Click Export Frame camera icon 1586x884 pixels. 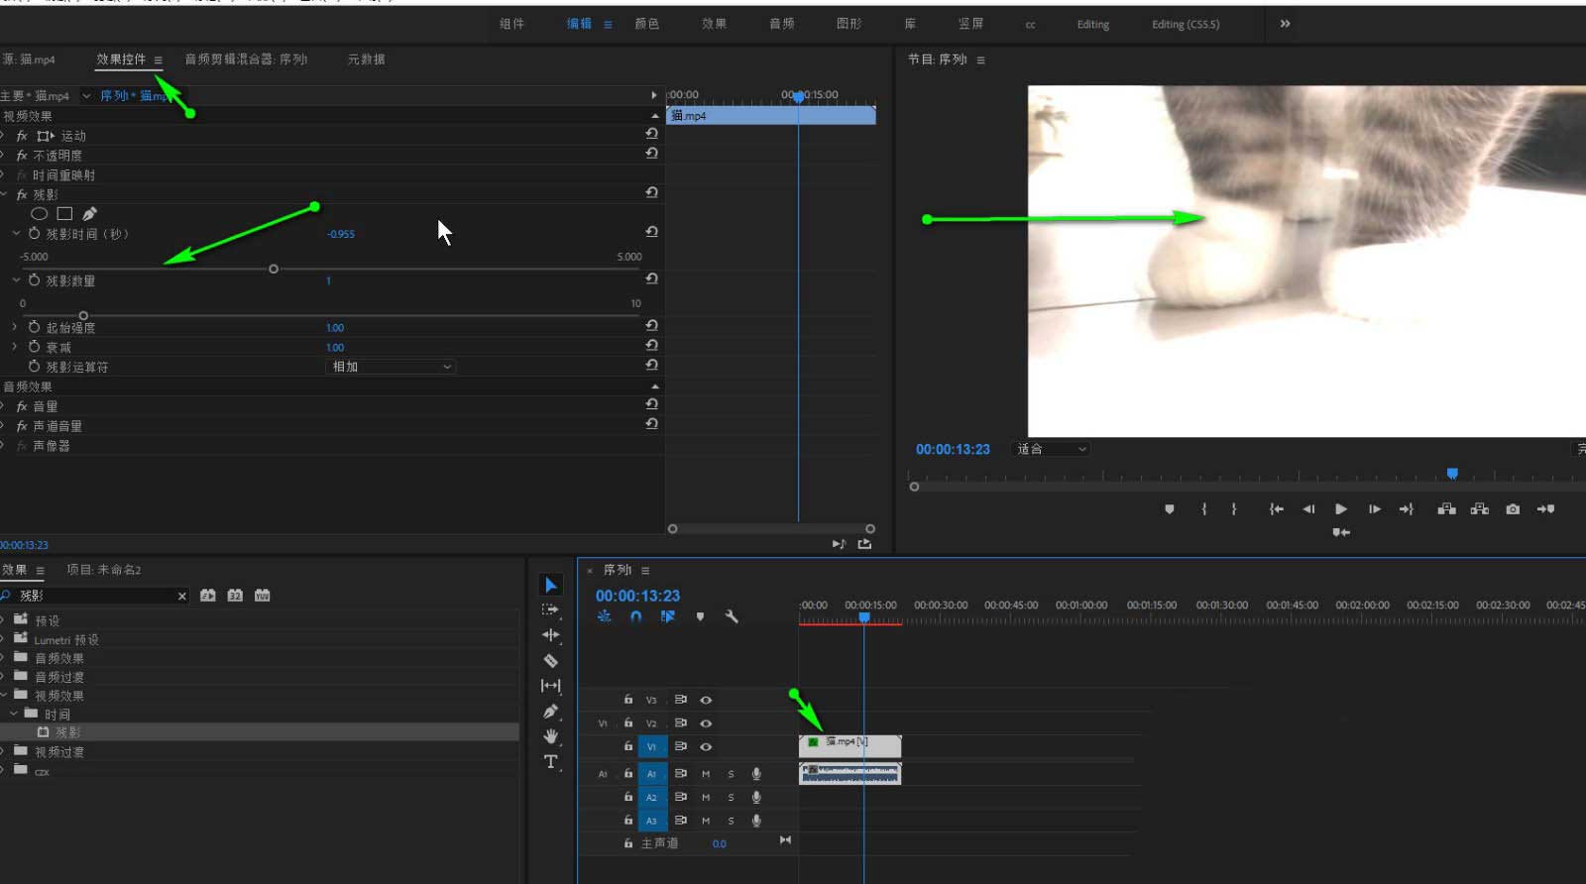[1513, 509]
